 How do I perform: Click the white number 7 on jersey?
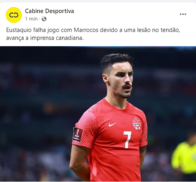click(x=127, y=139)
